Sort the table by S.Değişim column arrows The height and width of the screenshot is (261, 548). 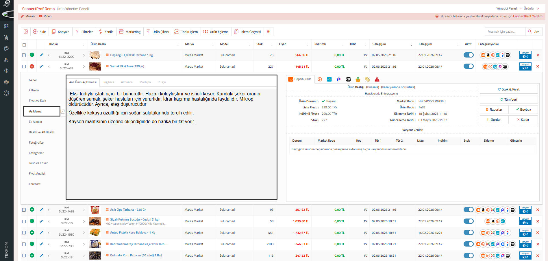coord(412,44)
